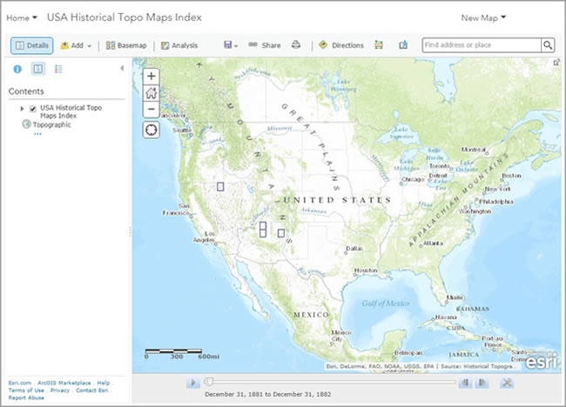The height and width of the screenshot is (407, 566).
Task: Click the Esri logo on map
Action: (x=541, y=362)
